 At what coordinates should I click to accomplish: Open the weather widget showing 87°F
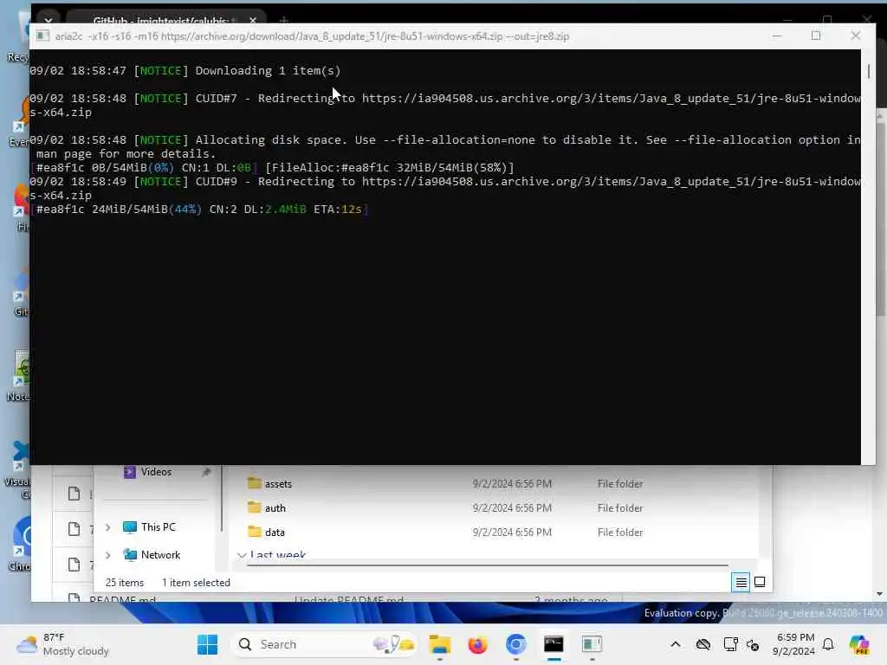coord(62,644)
